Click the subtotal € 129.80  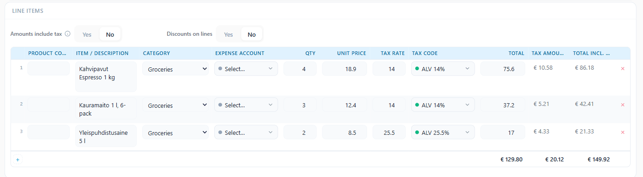511,160
